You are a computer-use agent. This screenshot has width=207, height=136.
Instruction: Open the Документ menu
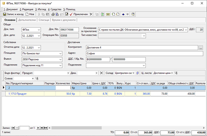(10, 10)
